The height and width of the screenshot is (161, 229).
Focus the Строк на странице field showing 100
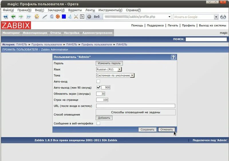102,100
